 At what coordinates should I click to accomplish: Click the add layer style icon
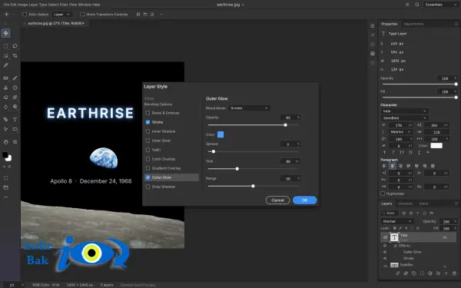tap(406, 273)
